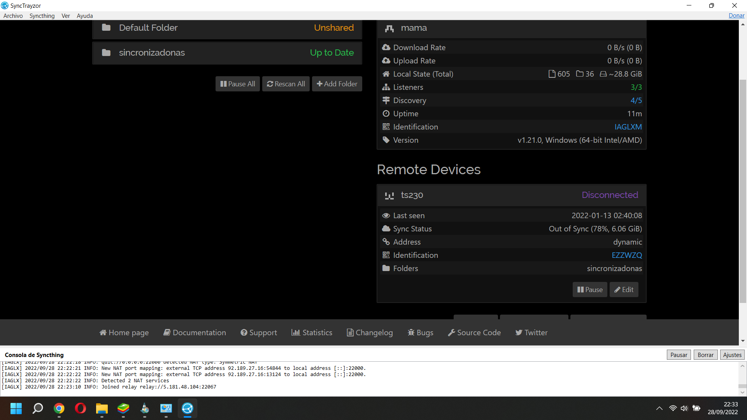
Task: Click the ts230 remote device icon
Action: coord(389,195)
